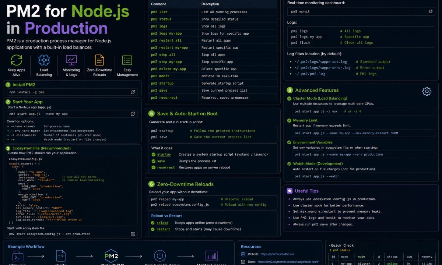Click the file icon in Example Workflow

click(x=60, y=256)
